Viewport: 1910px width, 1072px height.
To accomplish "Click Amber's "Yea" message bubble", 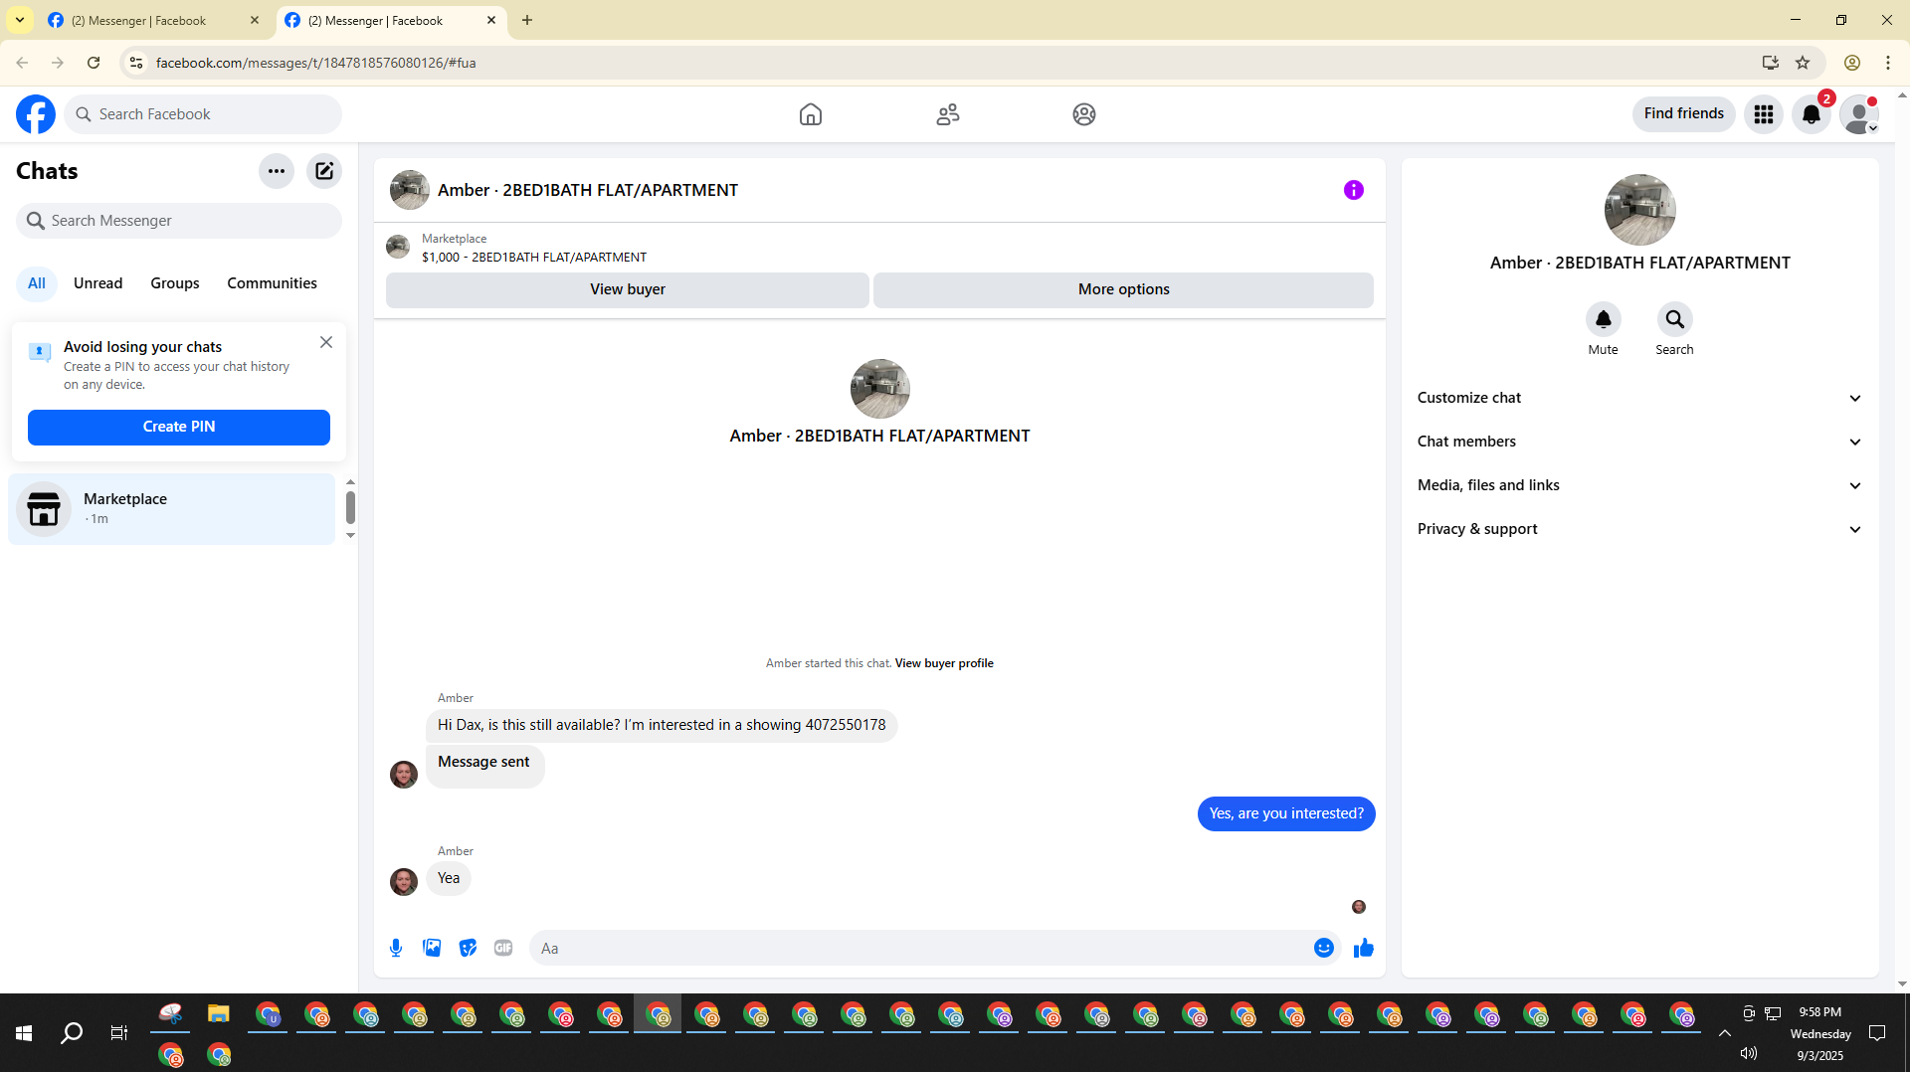I will pos(449,878).
